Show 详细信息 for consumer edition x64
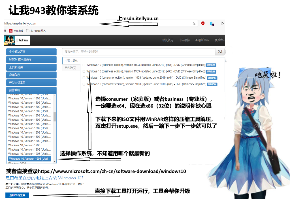Image resolution: width=290 pixels, height=199 pixels. (212, 78)
